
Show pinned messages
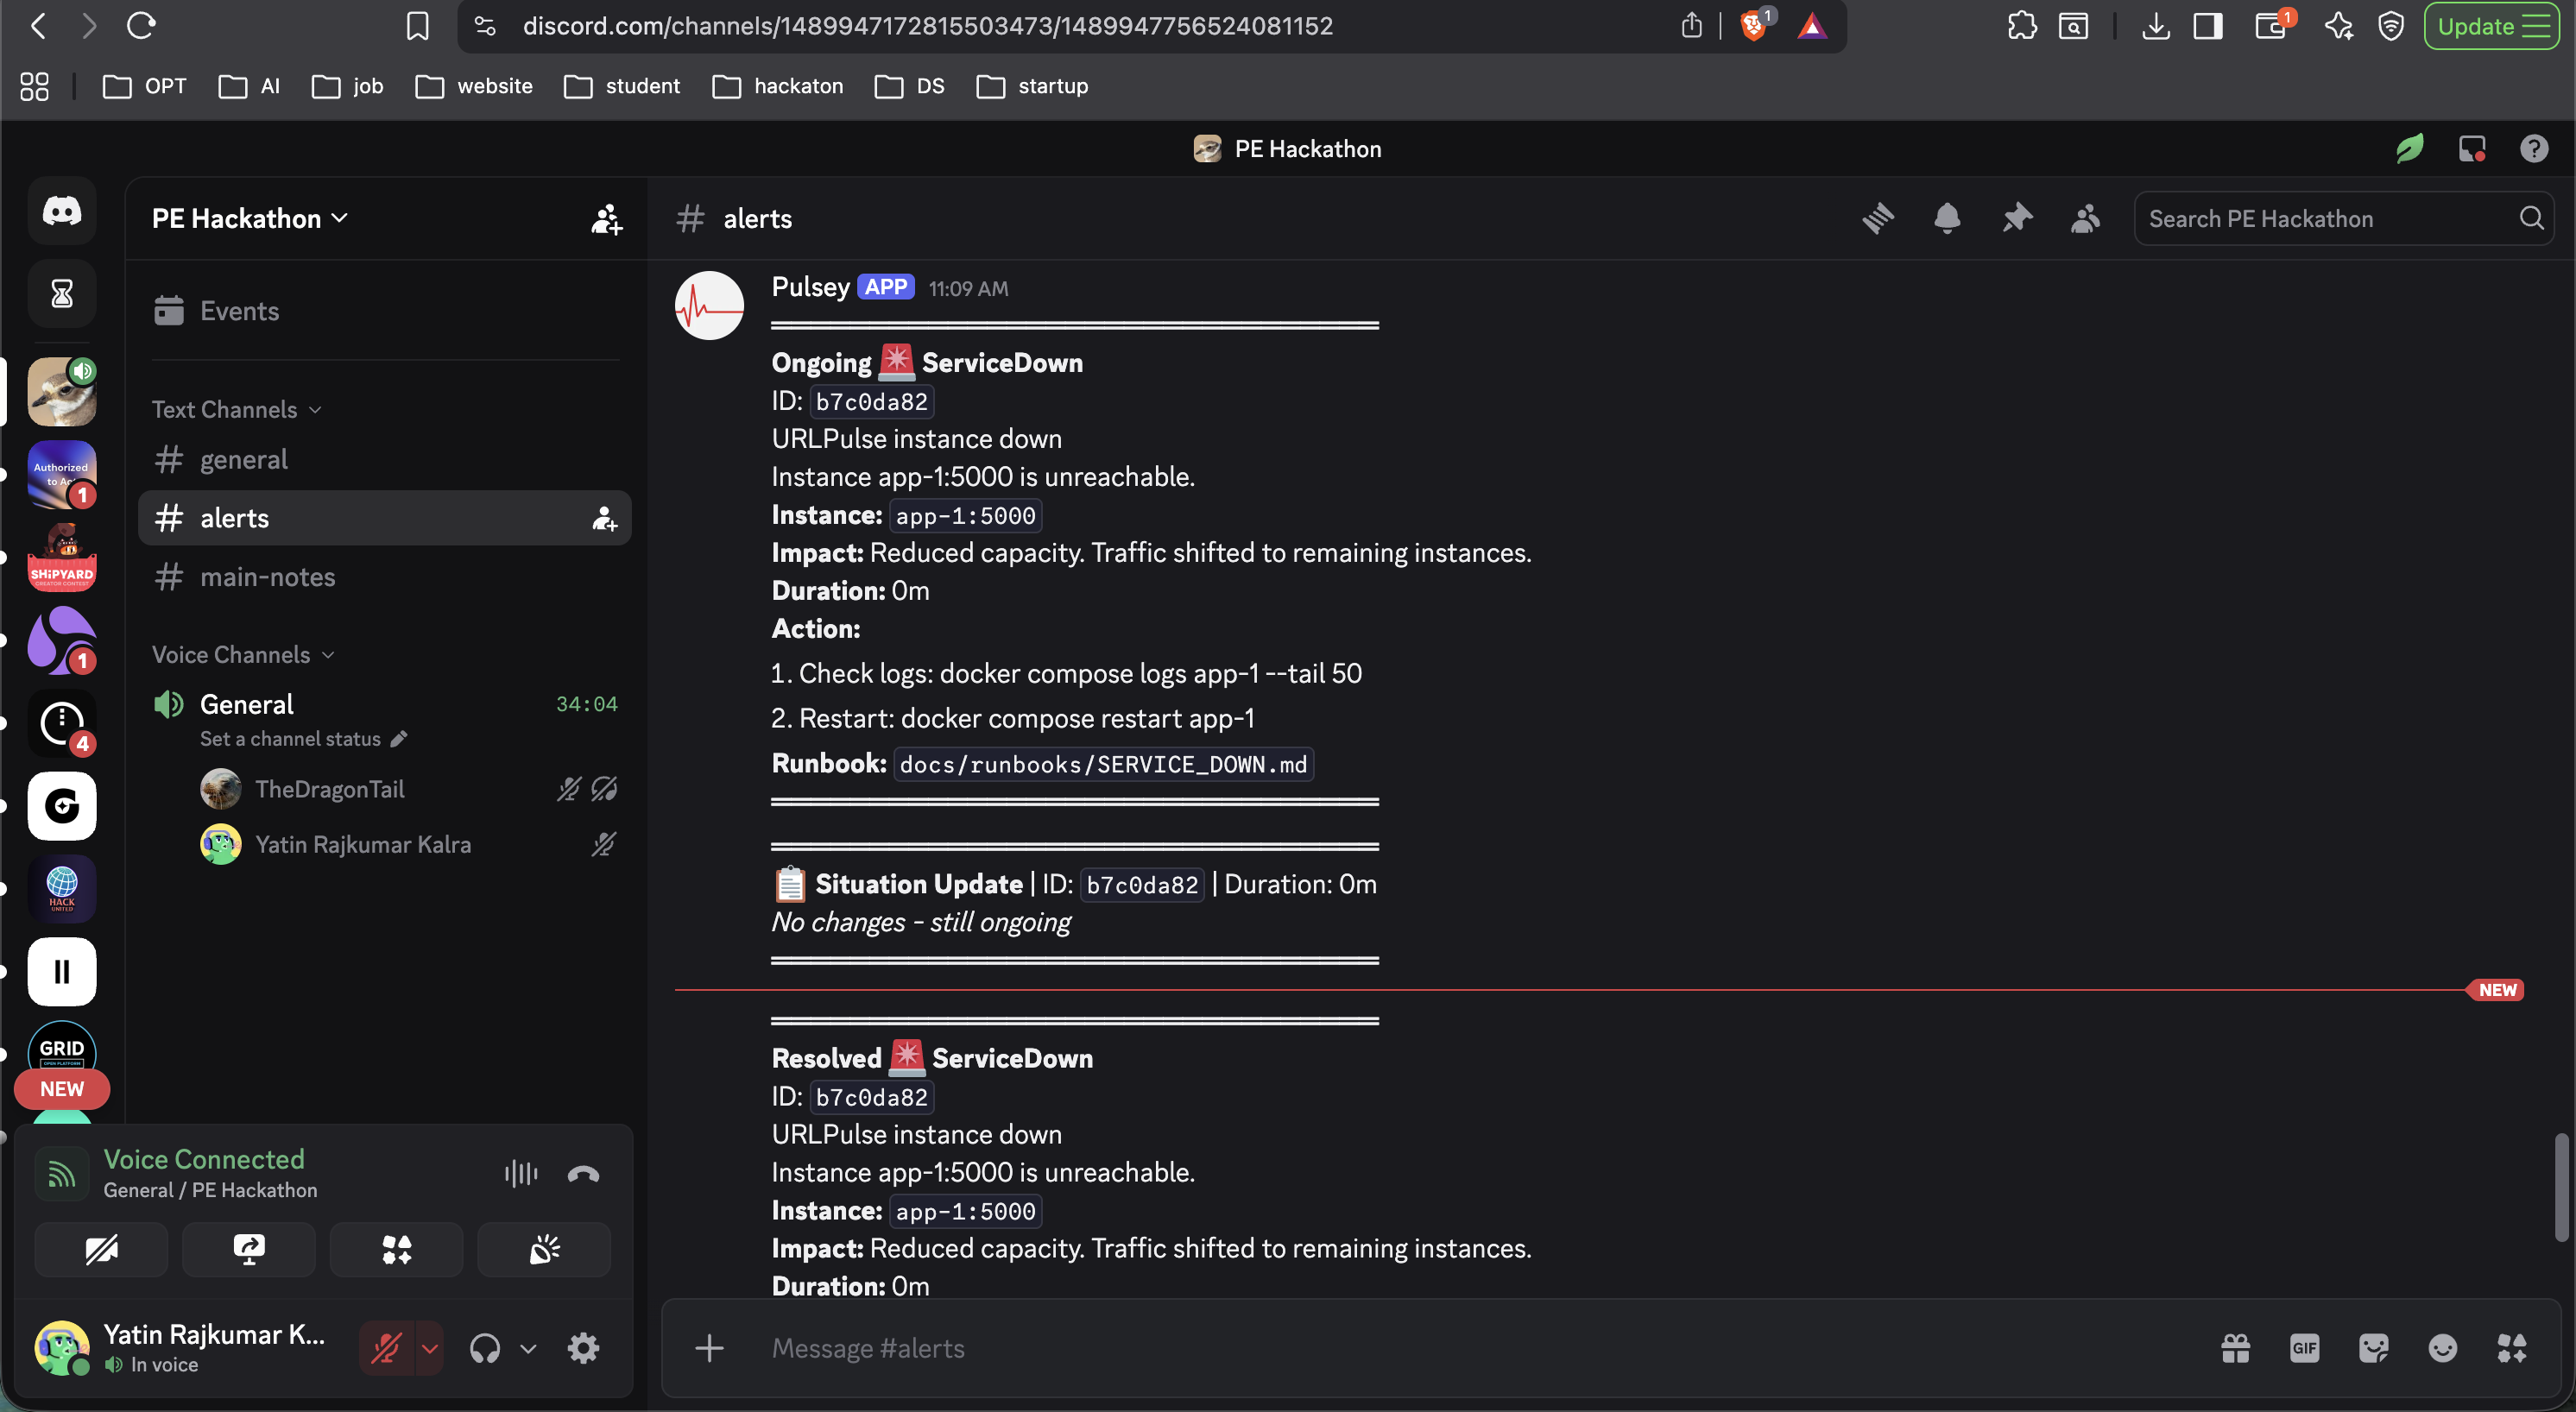2016,218
